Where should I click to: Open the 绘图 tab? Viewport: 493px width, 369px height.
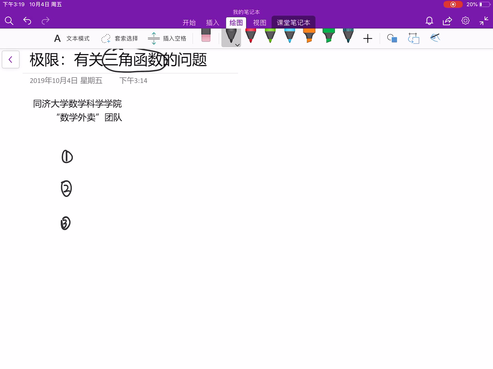(x=236, y=23)
